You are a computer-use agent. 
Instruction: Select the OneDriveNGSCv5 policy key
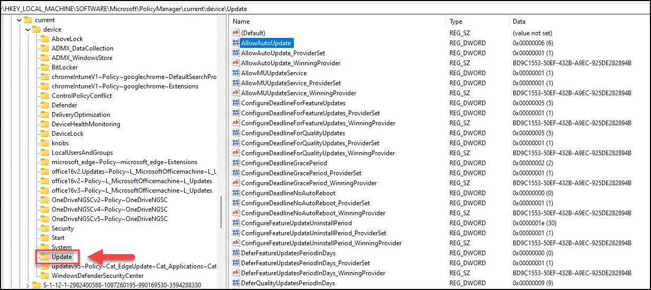pos(110,219)
